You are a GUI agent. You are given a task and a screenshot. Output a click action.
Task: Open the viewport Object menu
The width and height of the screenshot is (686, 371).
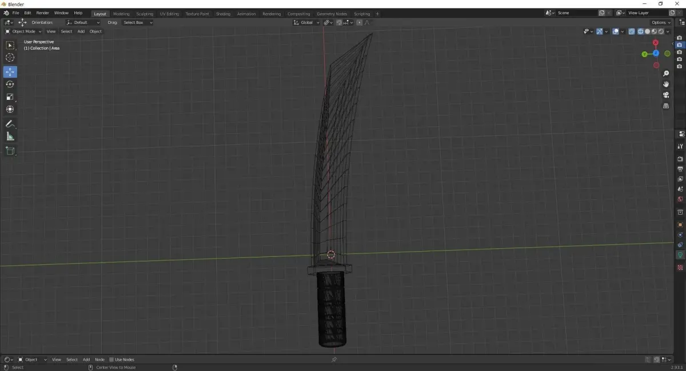(x=95, y=31)
